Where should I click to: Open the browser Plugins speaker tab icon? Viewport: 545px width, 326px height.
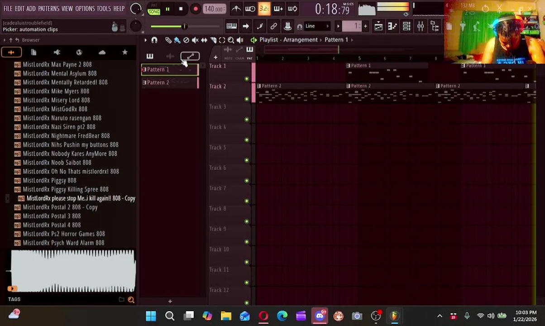[57, 53]
